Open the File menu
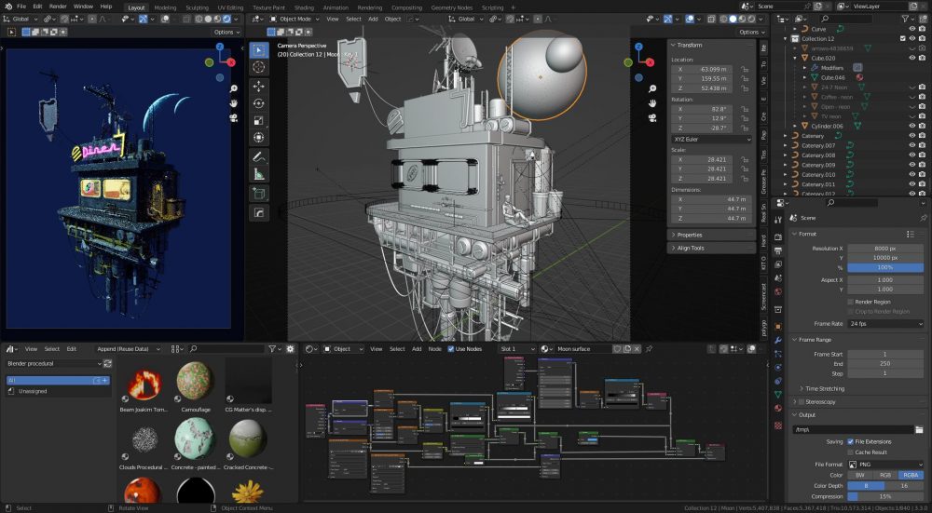Image resolution: width=932 pixels, height=513 pixels. point(21,7)
